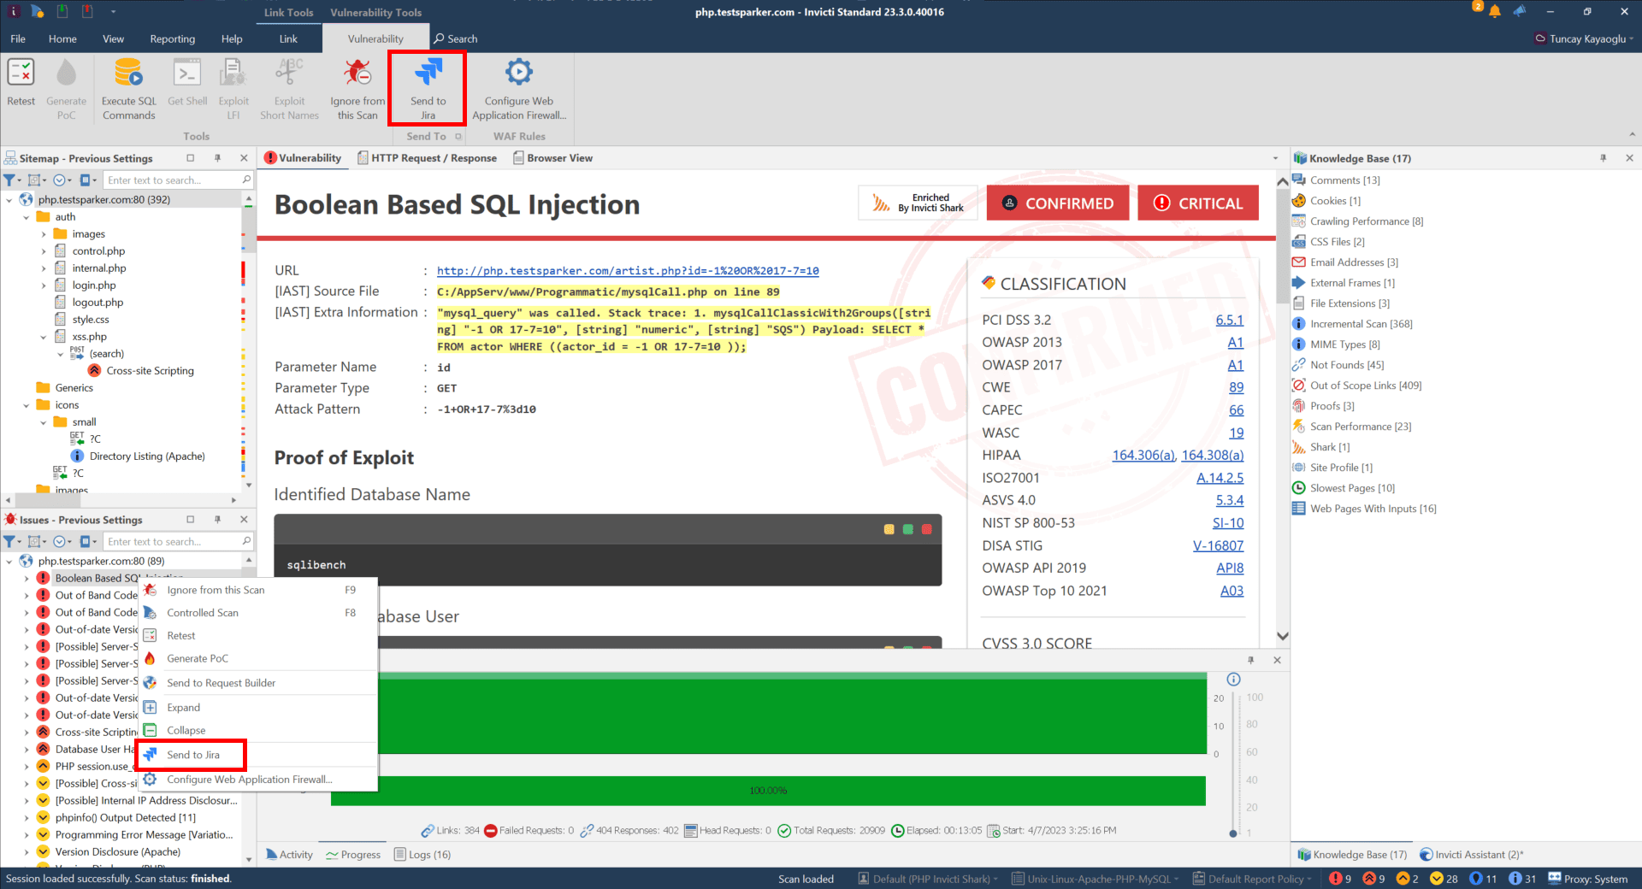Viewport: 1642px width, 889px height.
Task: Open Configure Web Application Firewall settings
Action: tap(518, 85)
